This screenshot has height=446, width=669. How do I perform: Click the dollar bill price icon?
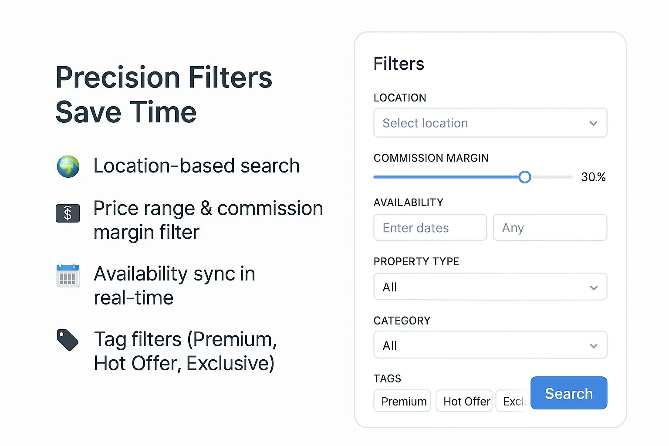68,213
